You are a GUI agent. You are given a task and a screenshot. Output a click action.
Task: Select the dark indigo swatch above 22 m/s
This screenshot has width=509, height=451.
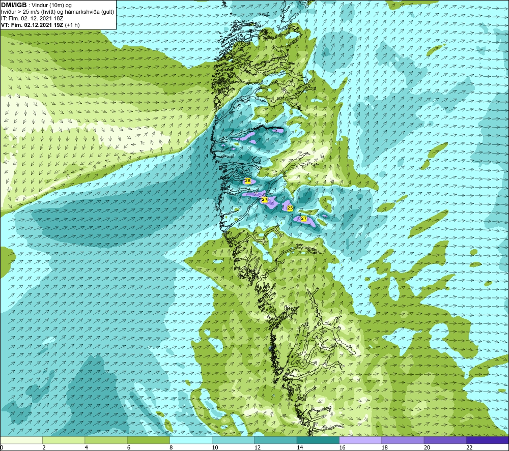pyautogui.click(x=488, y=440)
